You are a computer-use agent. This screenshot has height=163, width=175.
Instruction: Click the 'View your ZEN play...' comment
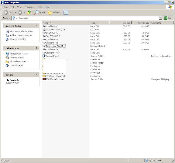click(x=161, y=79)
